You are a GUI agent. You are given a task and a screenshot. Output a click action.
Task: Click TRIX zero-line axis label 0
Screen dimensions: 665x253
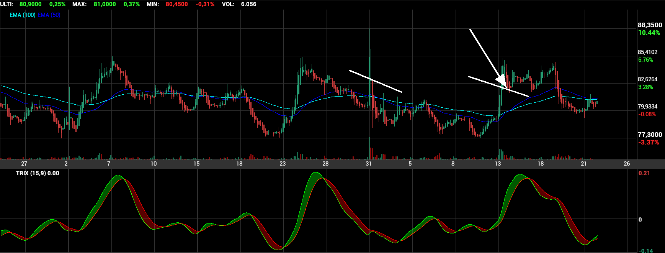(640, 220)
